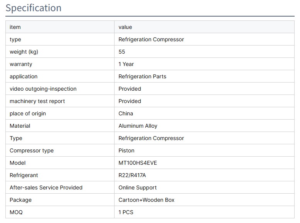Click the model number MT100HS4EVE
Viewport: 300px width, 223px height.
(x=138, y=163)
